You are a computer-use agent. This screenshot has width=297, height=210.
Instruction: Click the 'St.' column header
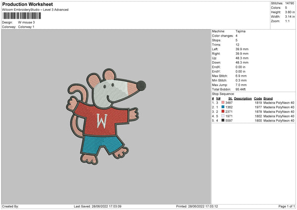(230, 99)
